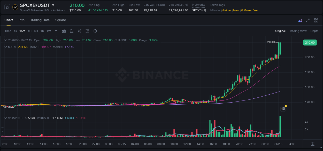Click the 24h change 41.06 +24.31%
Screen dimensions: 323x151
(x=98, y=10)
